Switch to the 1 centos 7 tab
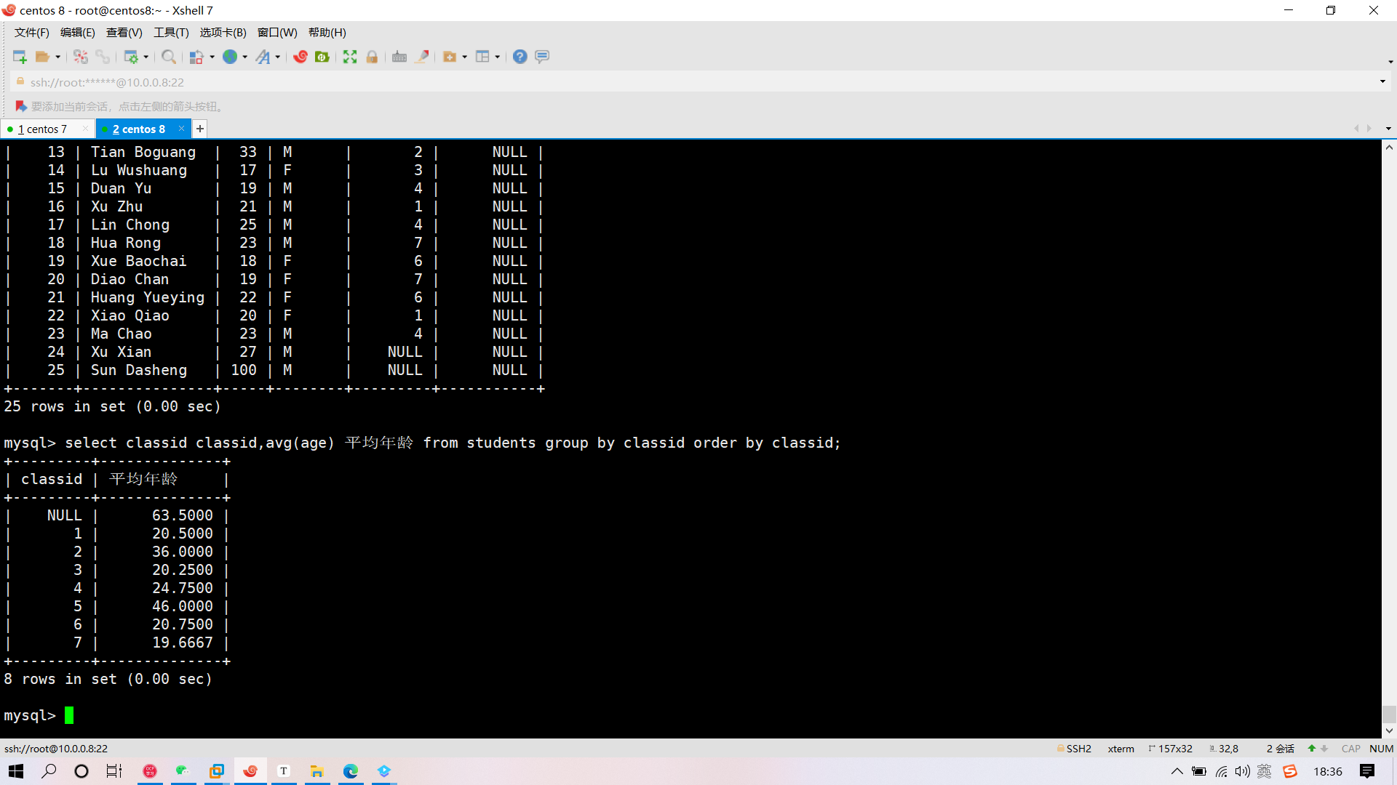This screenshot has width=1397, height=785. pyautogui.click(x=42, y=129)
